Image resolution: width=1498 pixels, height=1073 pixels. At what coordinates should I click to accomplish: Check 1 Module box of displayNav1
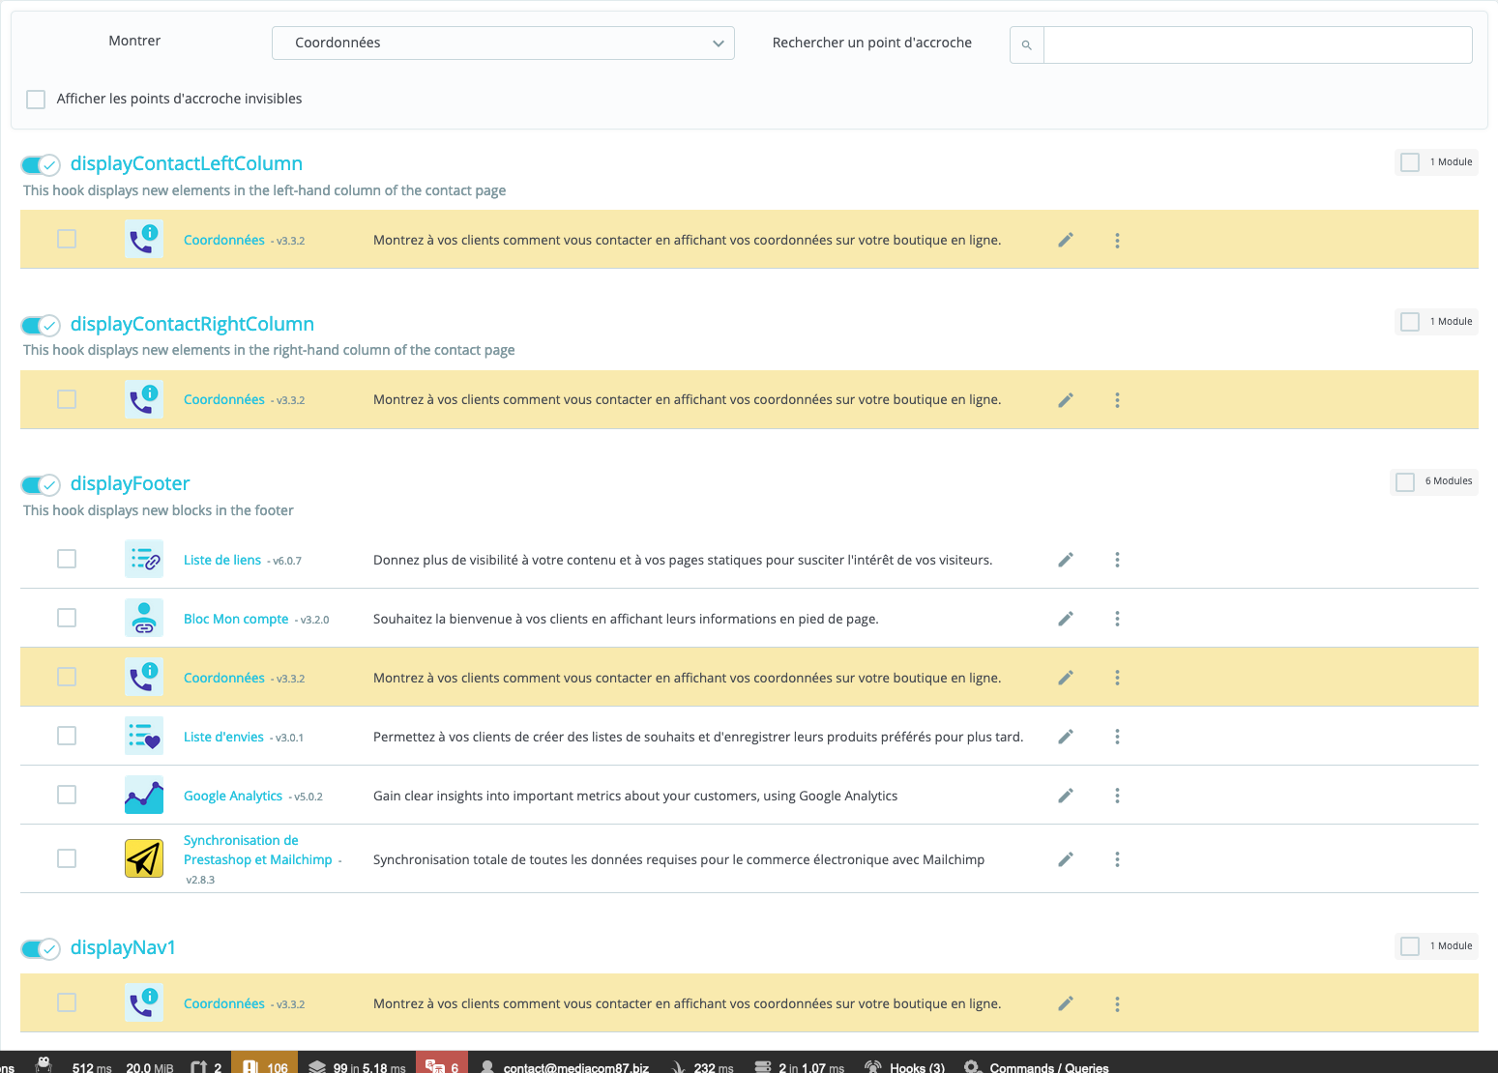tap(1410, 946)
